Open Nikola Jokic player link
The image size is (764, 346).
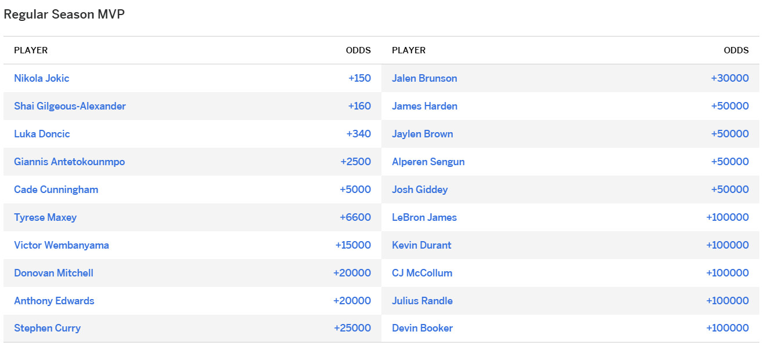(x=42, y=78)
